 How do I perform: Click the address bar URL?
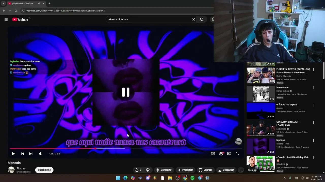coord(66,11)
